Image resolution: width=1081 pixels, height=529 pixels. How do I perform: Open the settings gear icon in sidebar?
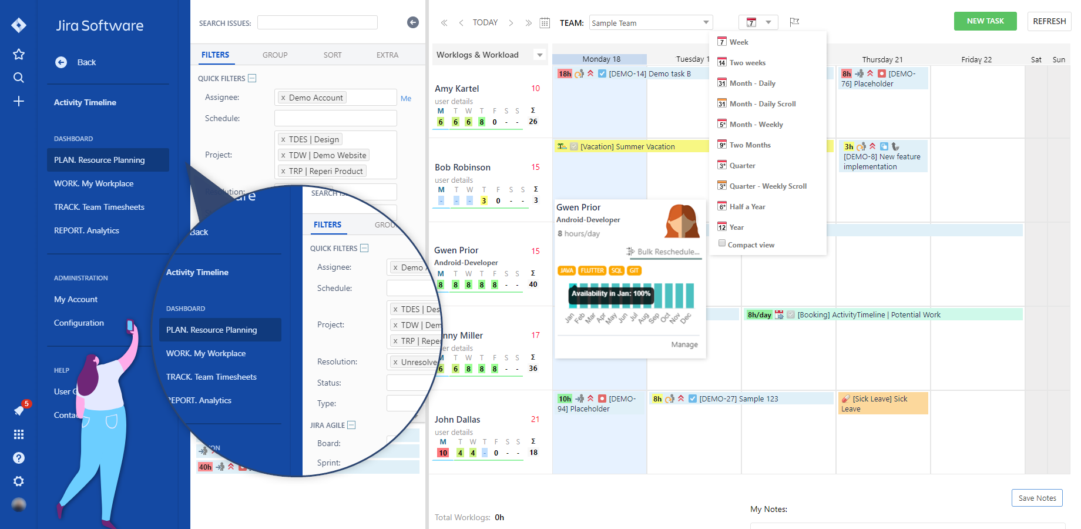(x=19, y=481)
